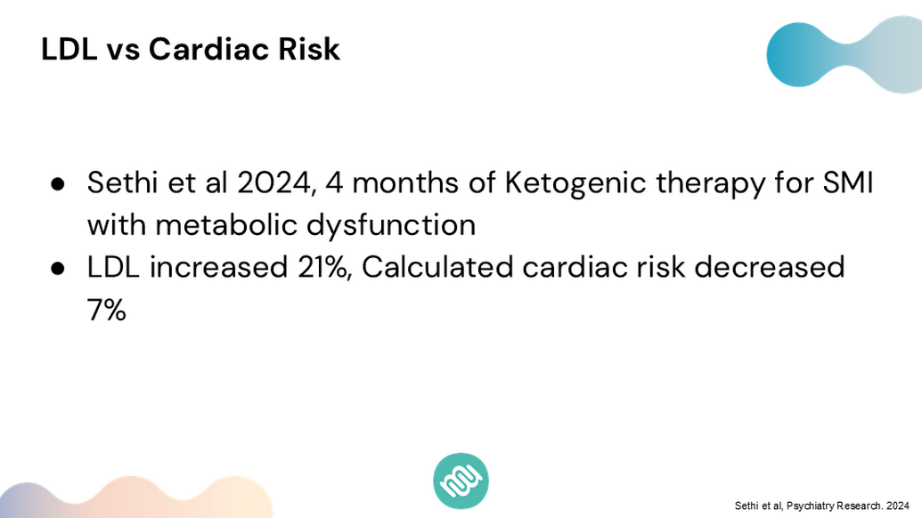The height and width of the screenshot is (518, 922).
Task: Click the 7% figure
Action: (x=106, y=309)
